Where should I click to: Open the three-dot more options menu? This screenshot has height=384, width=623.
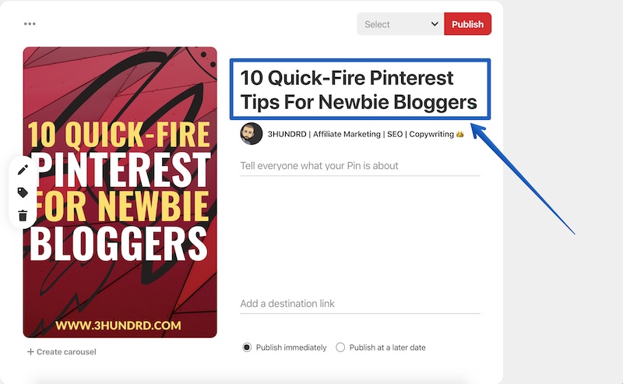[x=30, y=24]
